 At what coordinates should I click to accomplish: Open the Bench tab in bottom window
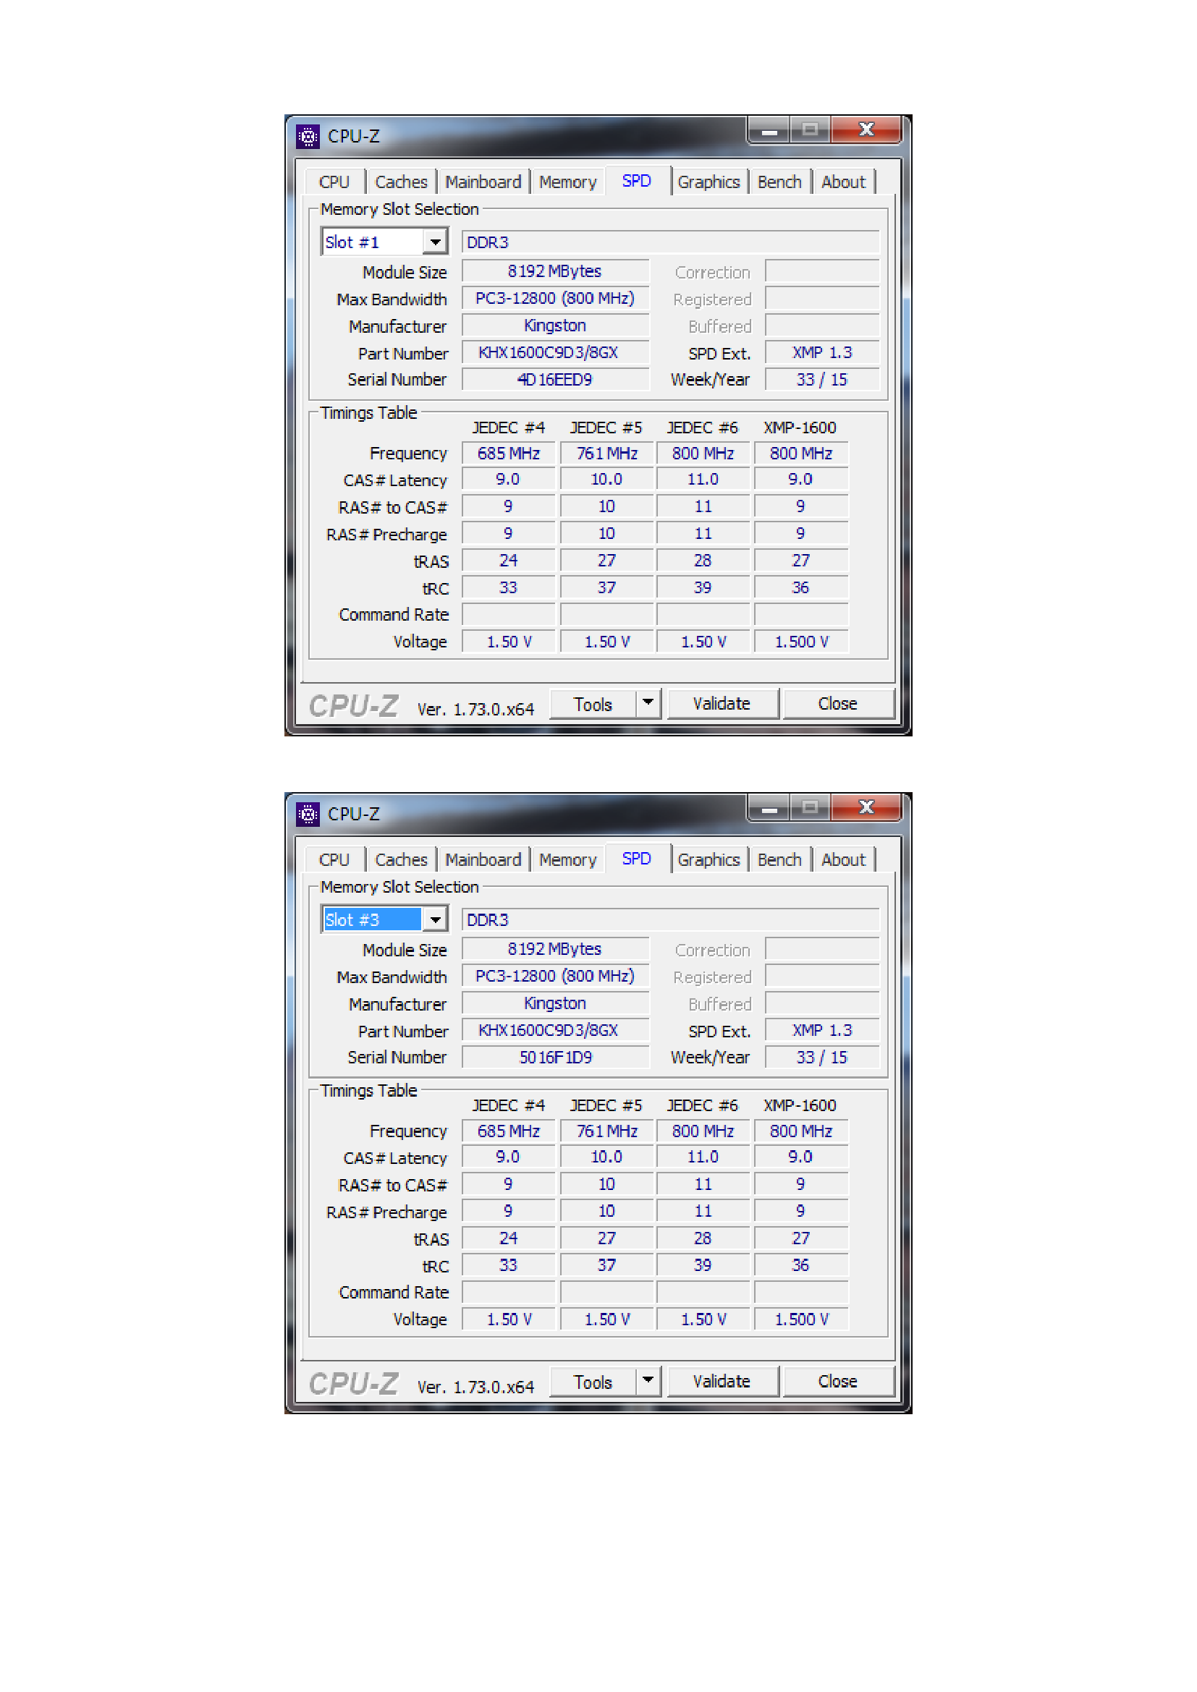779,860
